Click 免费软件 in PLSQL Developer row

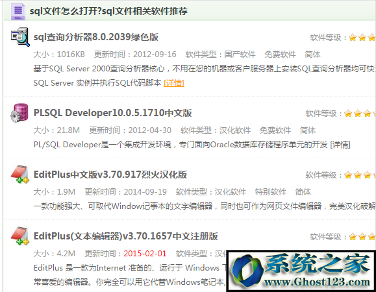tap(275, 130)
